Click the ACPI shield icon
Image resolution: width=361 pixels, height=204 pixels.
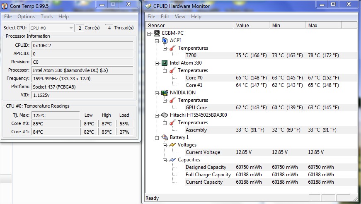[165, 41]
